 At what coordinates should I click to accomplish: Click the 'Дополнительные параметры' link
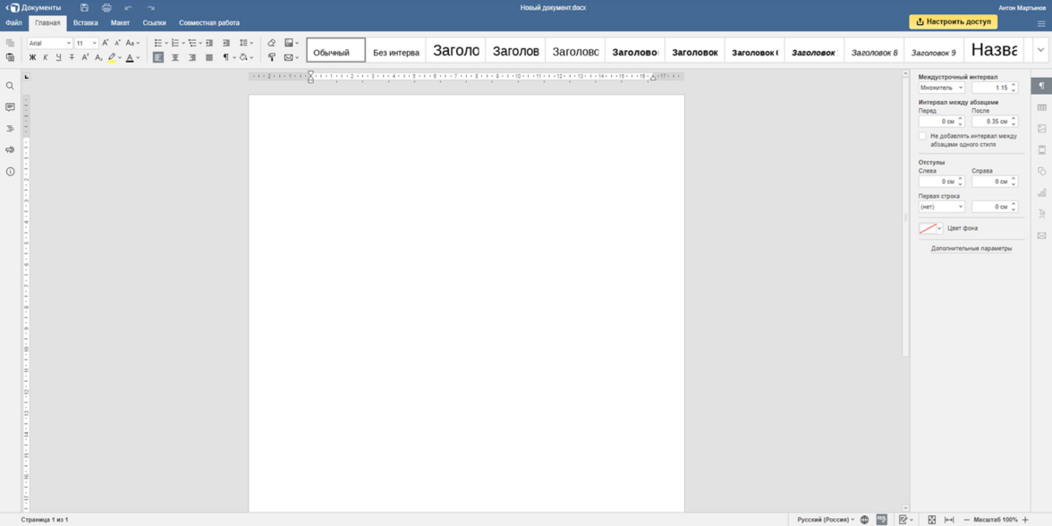[971, 249]
